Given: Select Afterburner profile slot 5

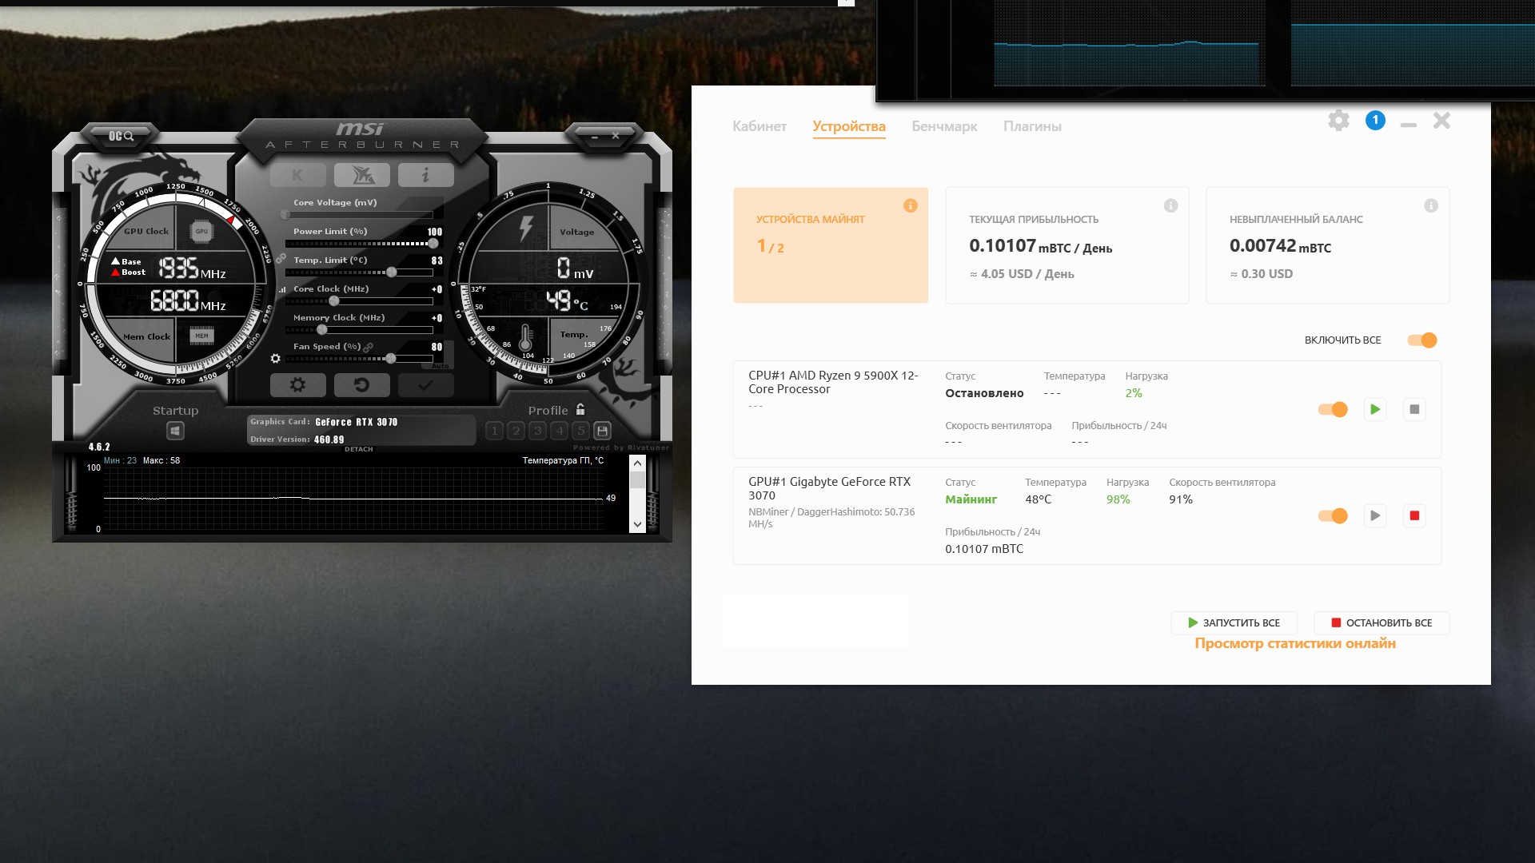Looking at the screenshot, I should (581, 431).
